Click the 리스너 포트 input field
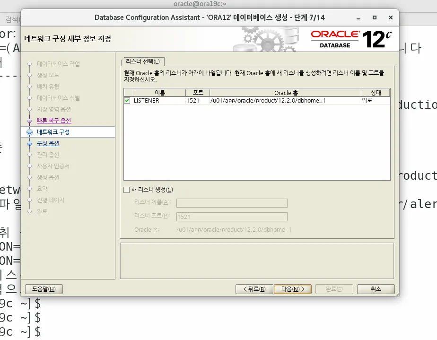The image size is (437, 340). click(x=232, y=217)
